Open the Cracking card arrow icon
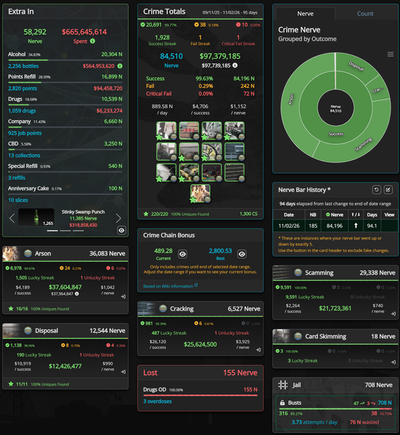The width and height of the screenshot is (400, 435). click(x=258, y=350)
